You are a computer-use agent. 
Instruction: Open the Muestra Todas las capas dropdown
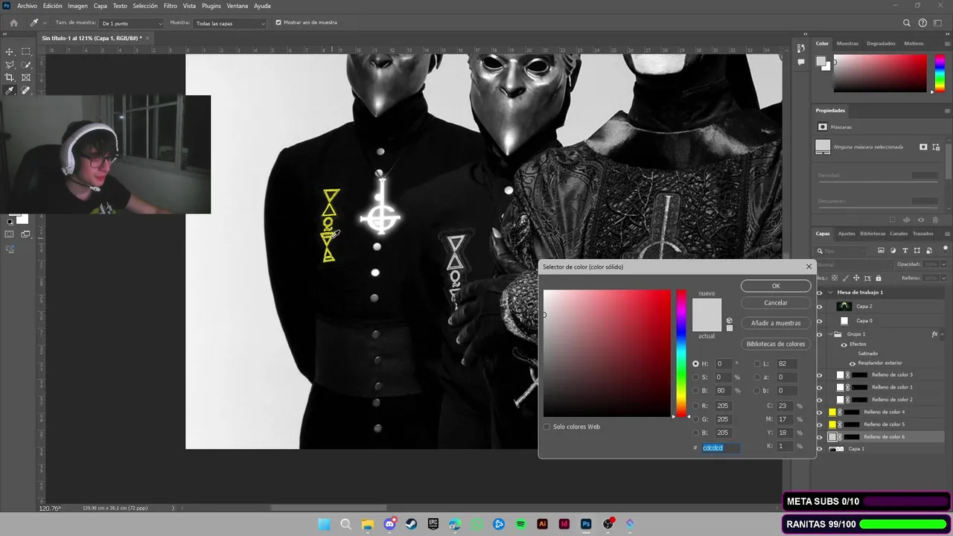pos(230,23)
